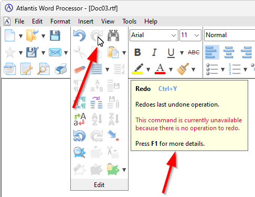Open the View menu
Image resolution: width=255 pixels, height=197 pixels.
tap(108, 21)
